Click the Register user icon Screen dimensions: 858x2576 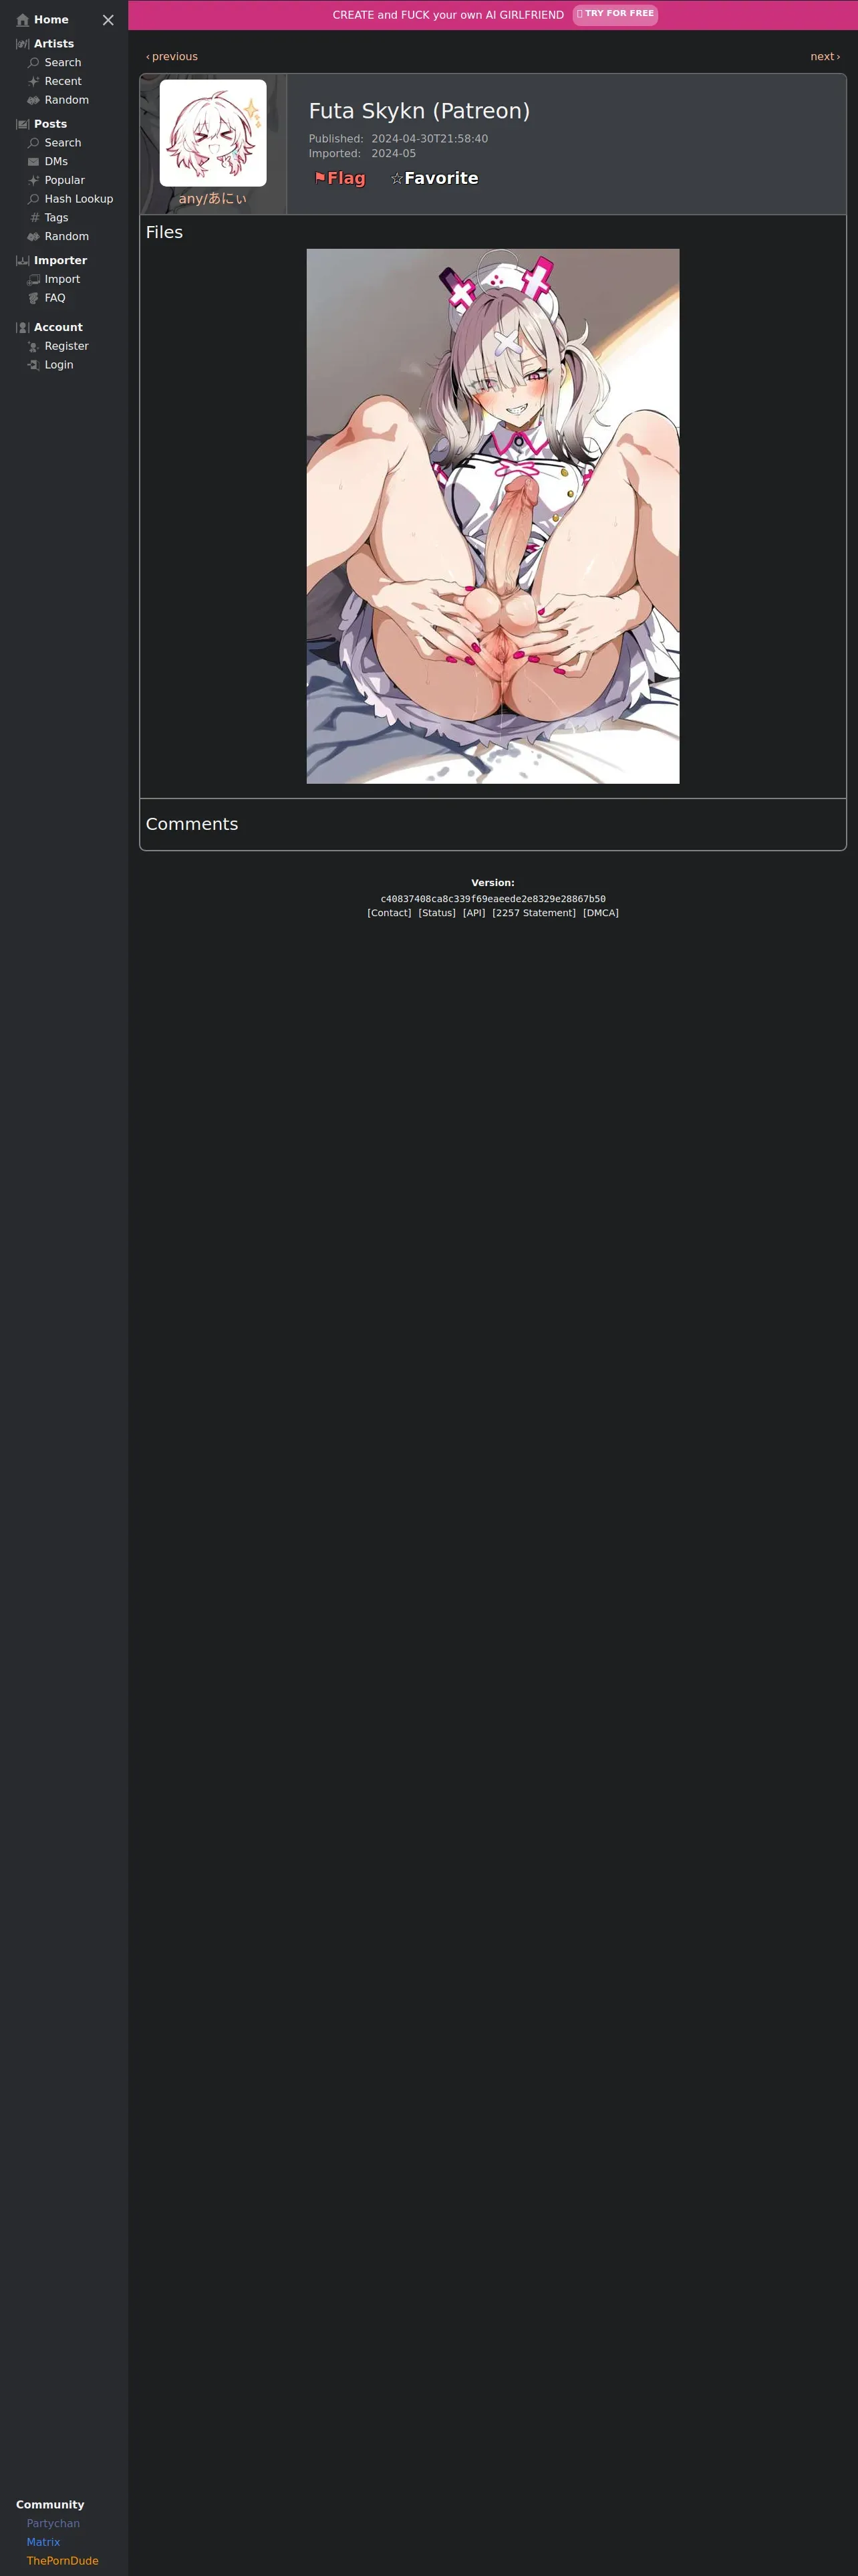(34, 347)
